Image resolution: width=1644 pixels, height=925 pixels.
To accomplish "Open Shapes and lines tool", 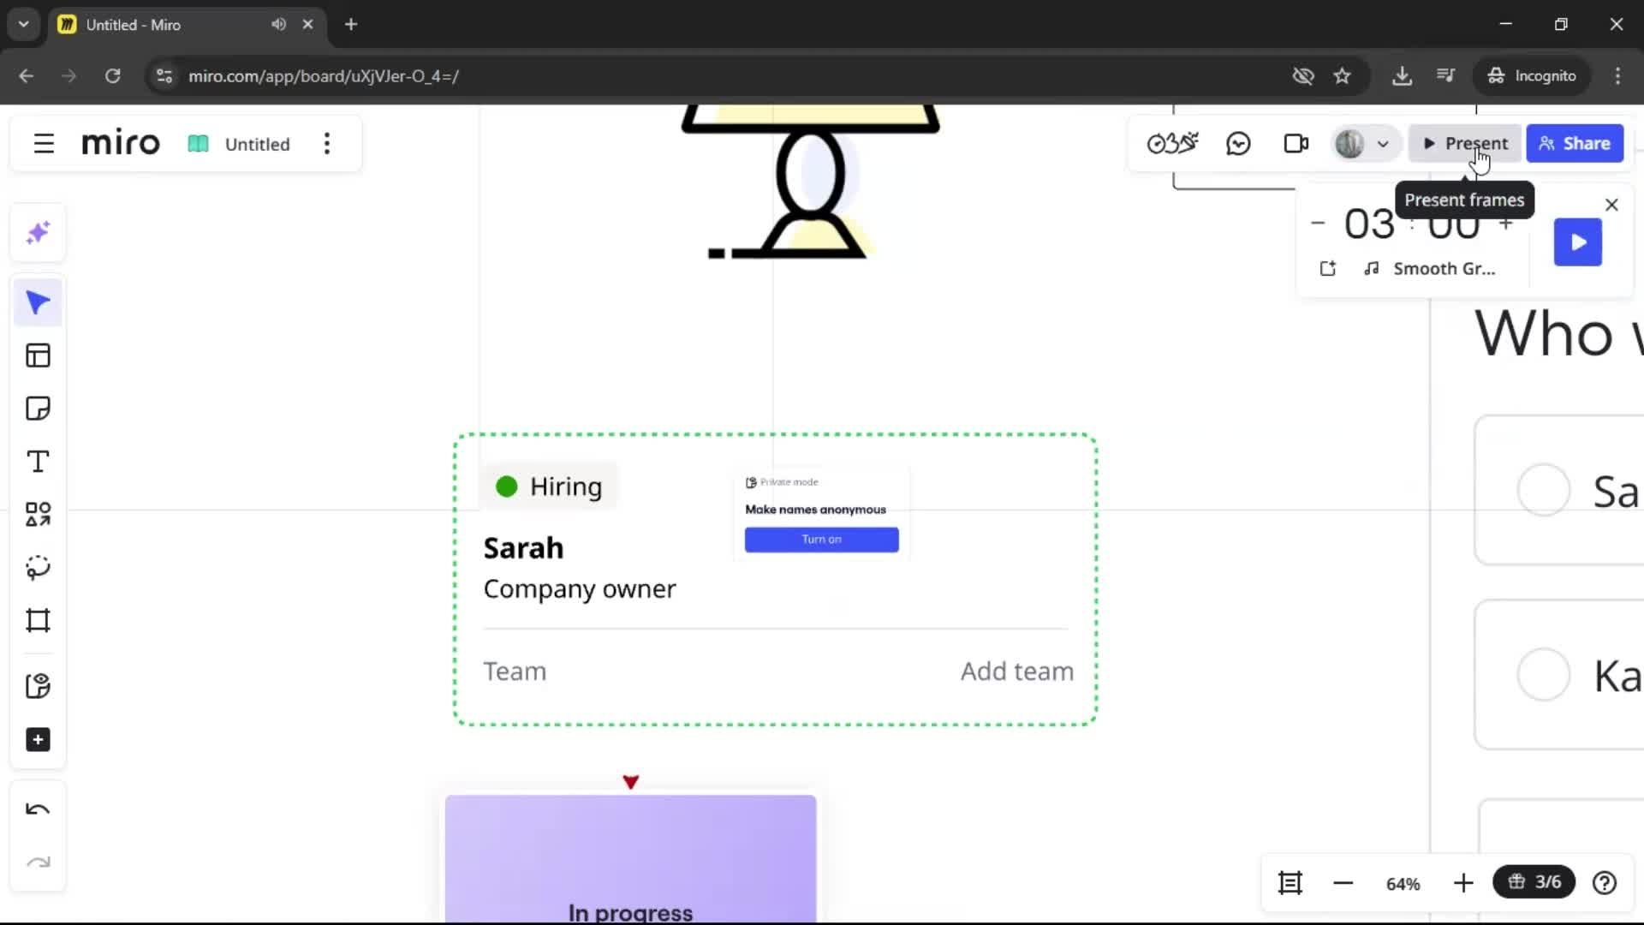I will point(38,514).
